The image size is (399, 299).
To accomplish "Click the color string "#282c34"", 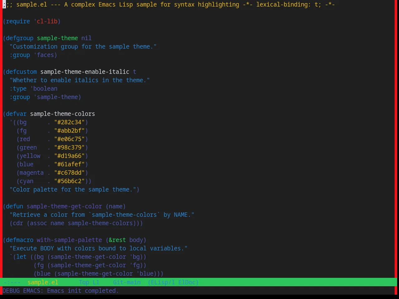I will 69,122.
